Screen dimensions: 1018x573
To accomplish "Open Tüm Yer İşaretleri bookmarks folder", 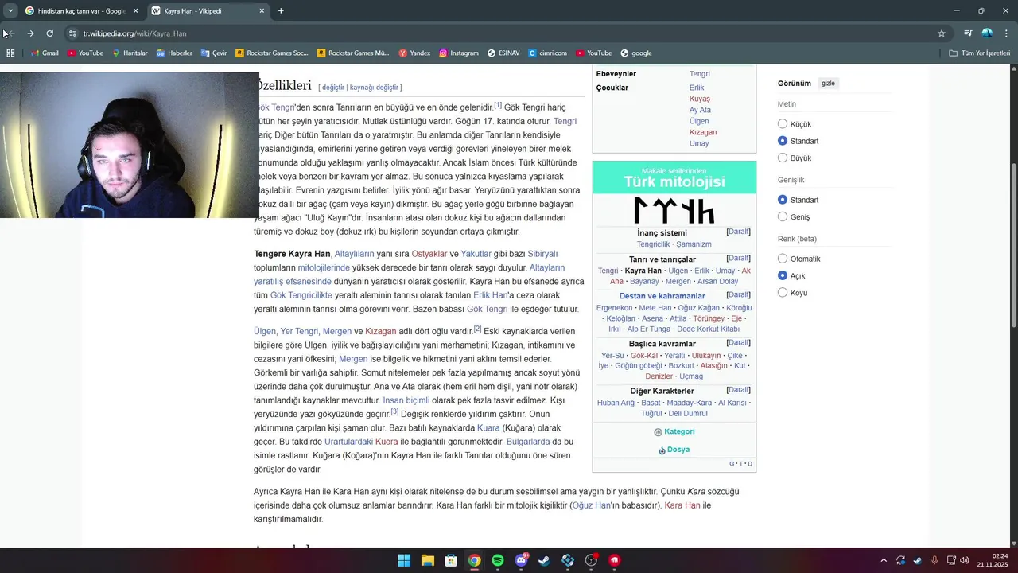I will (x=980, y=53).
